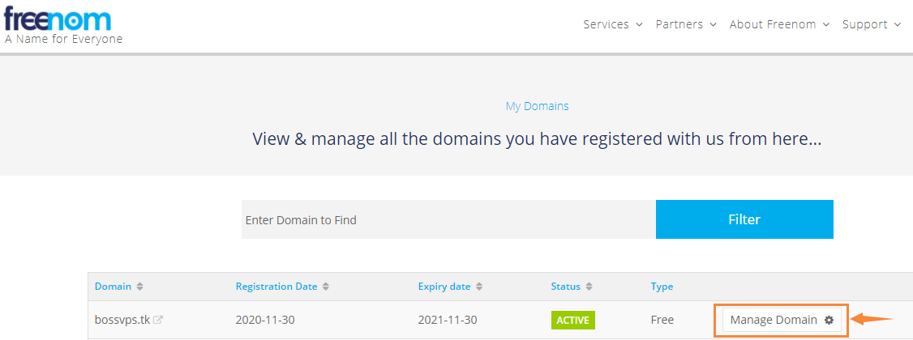
Task: Sort by Registration Date arrows
Action: pyautogui.click(x=326, y=287)
